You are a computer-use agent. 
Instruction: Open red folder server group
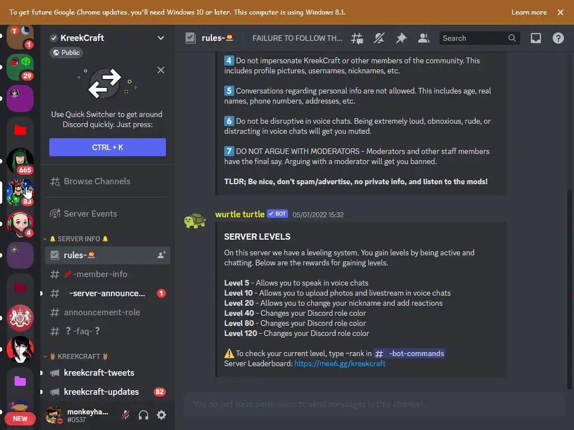(20, 130)
